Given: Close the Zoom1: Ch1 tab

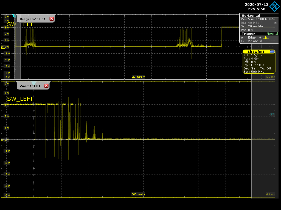Looking at the screenshot, I should (46, 86).
